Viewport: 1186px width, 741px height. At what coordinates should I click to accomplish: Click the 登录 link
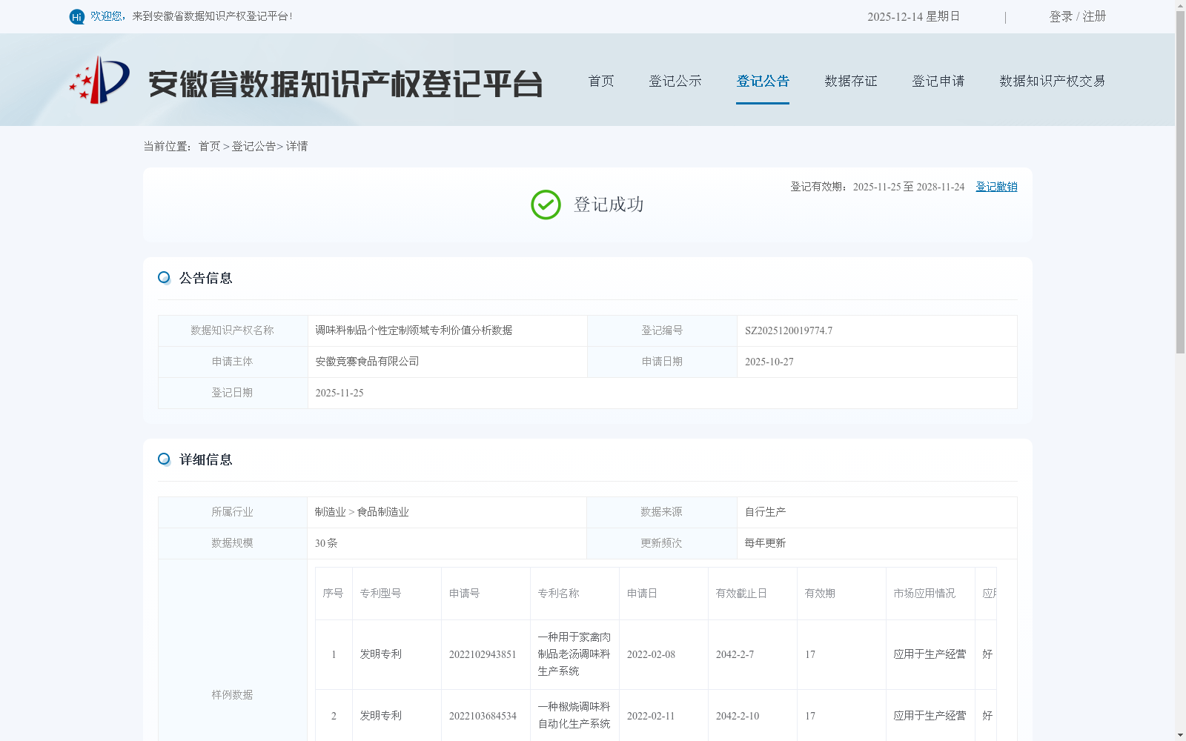click(1061, 16)
